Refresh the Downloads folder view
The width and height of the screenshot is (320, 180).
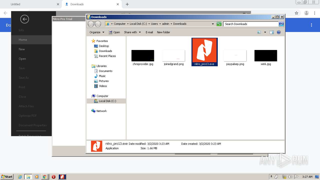pyautogui.click(x=219, y=24)
